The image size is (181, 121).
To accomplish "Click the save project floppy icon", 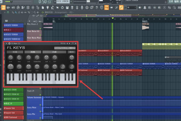I will point(67,8).
